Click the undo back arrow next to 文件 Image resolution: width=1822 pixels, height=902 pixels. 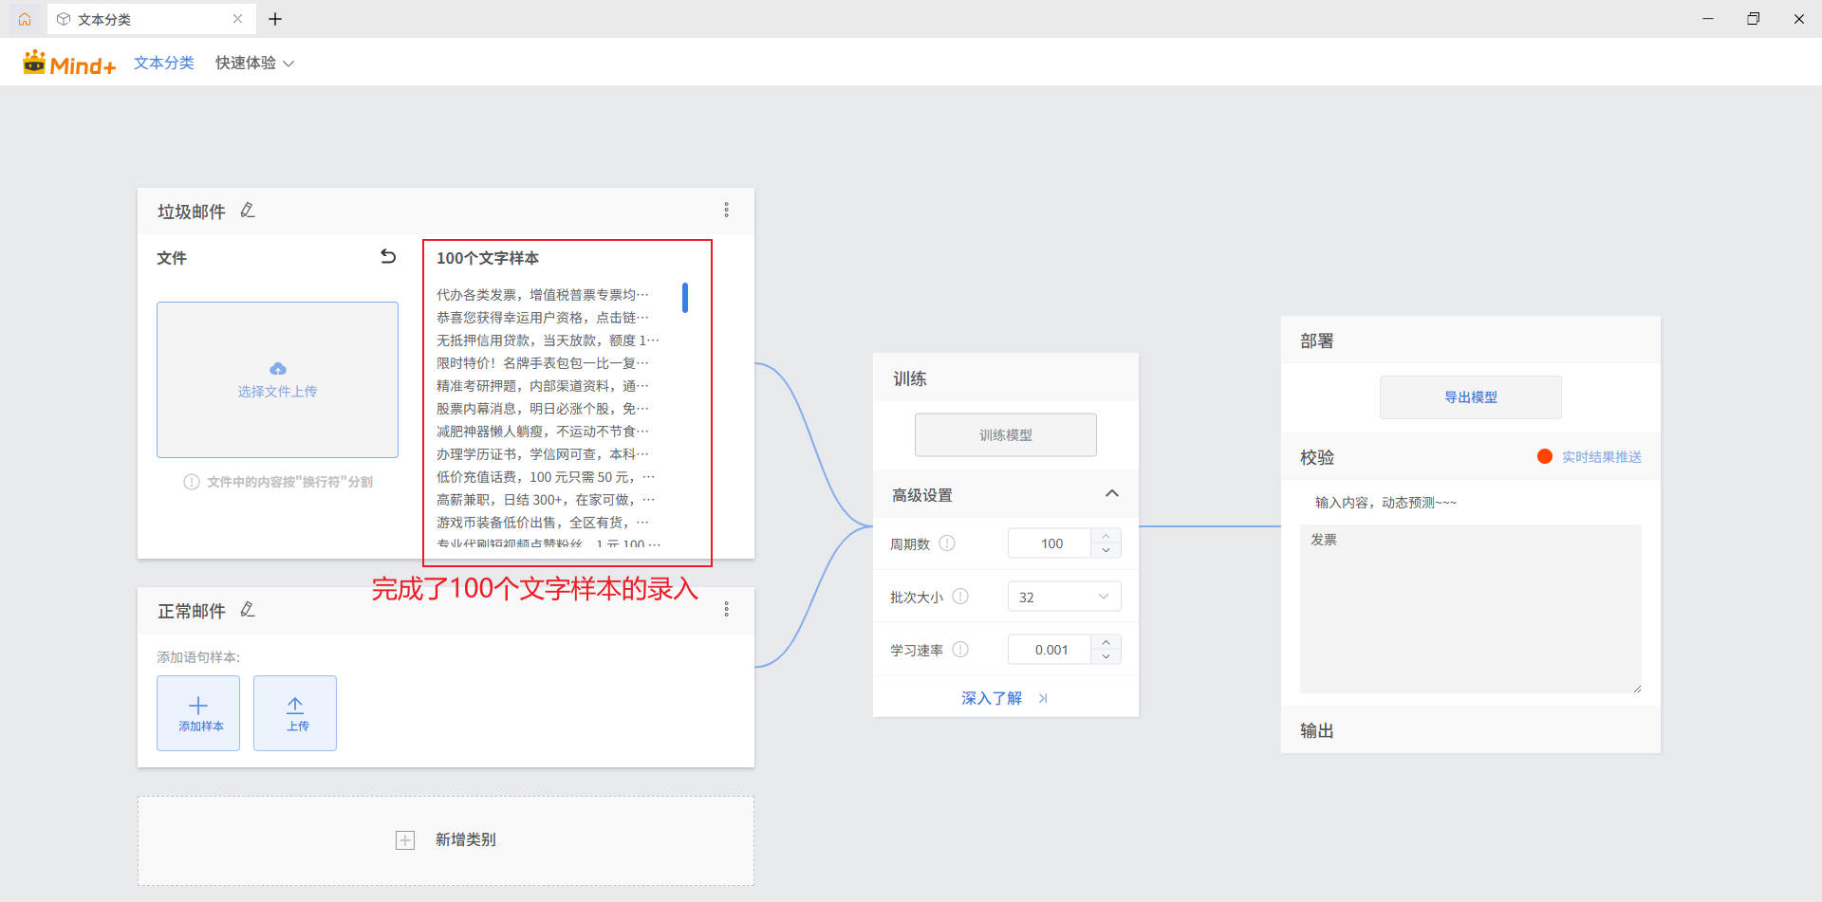pyautogui.click(x=388, y=256)
